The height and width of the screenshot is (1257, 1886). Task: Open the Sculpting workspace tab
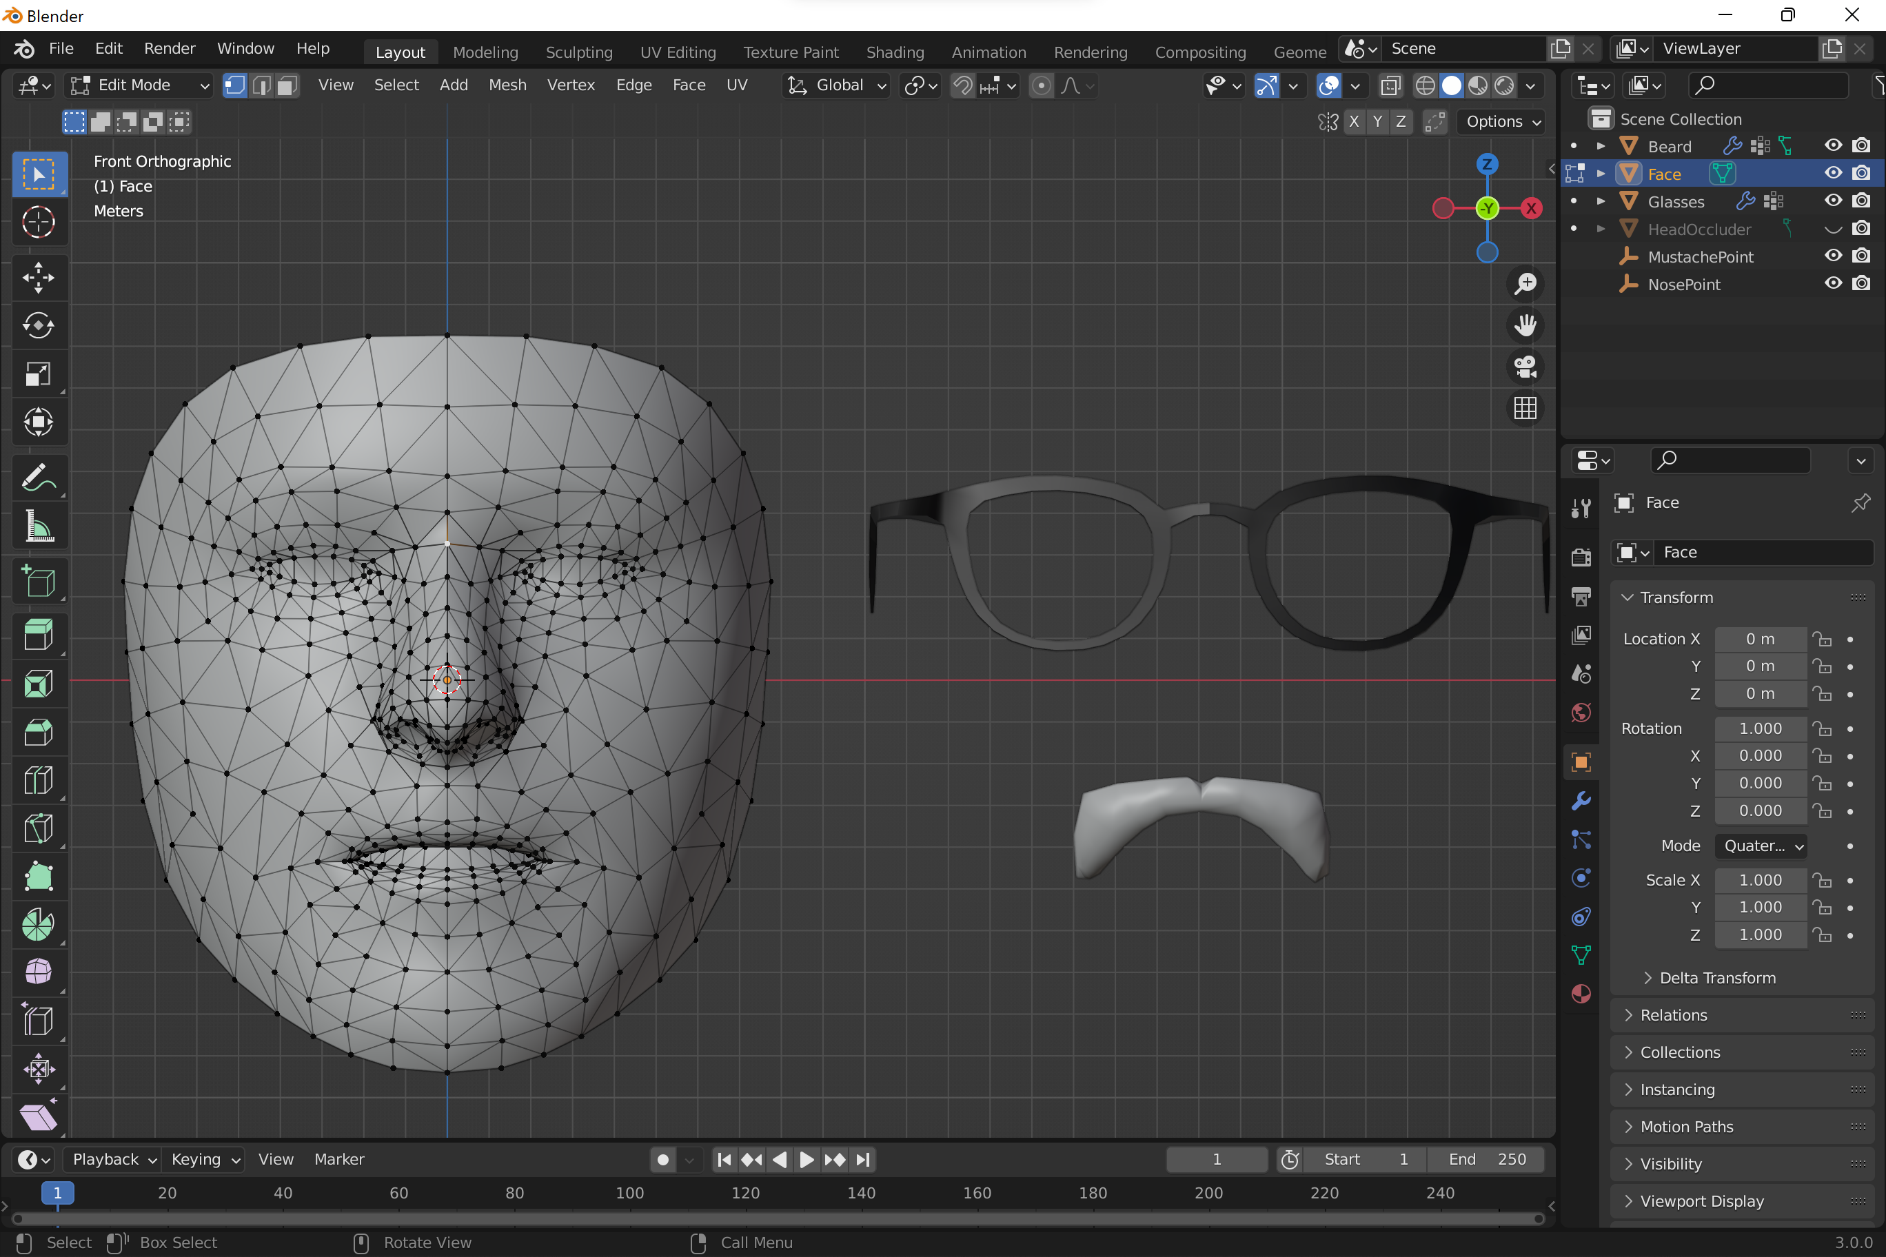coord(580,52)
